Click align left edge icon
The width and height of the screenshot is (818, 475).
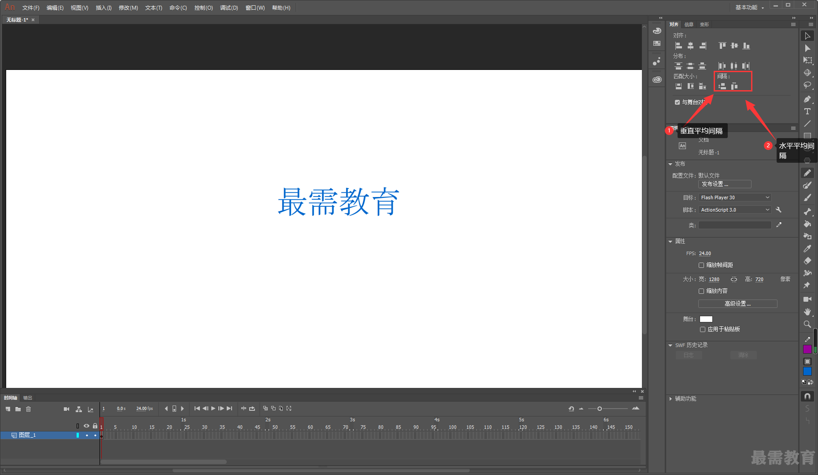[x=678, y=46]
